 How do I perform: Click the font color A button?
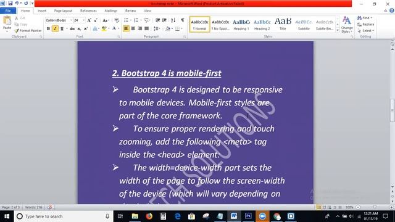click(x=114, y=29)
